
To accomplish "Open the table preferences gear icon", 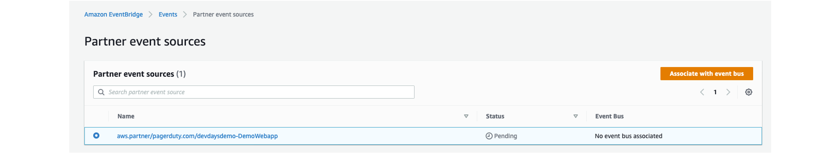I will (x=748, y=92).
